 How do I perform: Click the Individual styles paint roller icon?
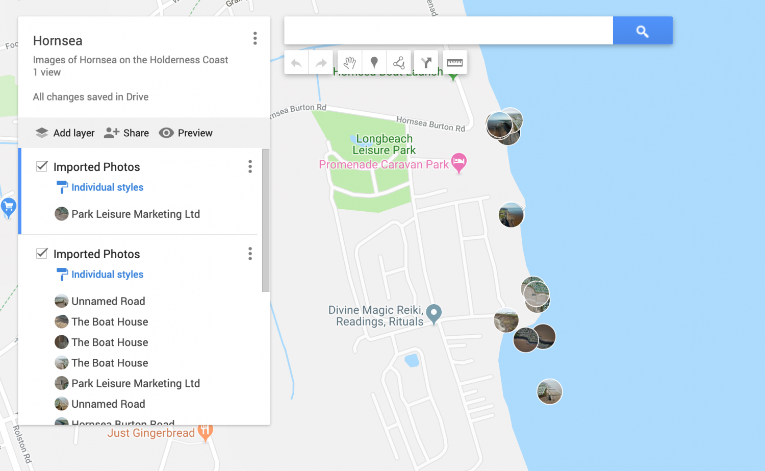point(62,187)
